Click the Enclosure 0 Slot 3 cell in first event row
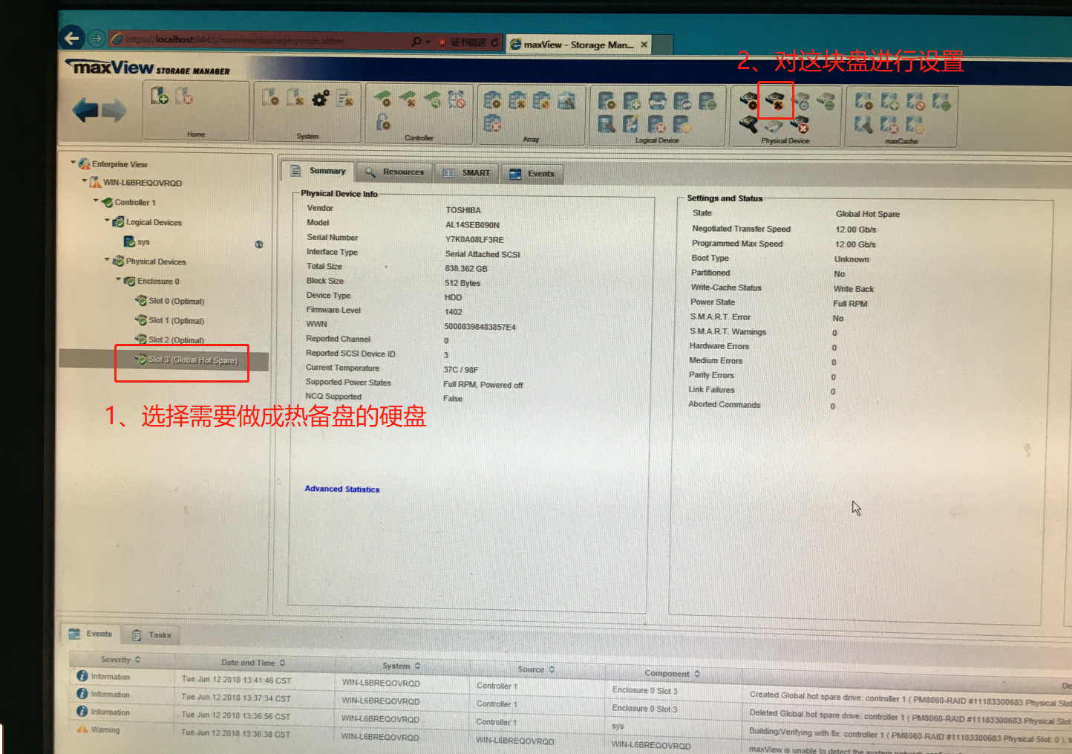This screenshot has height=754, width=1072. [x=644, y=690]
